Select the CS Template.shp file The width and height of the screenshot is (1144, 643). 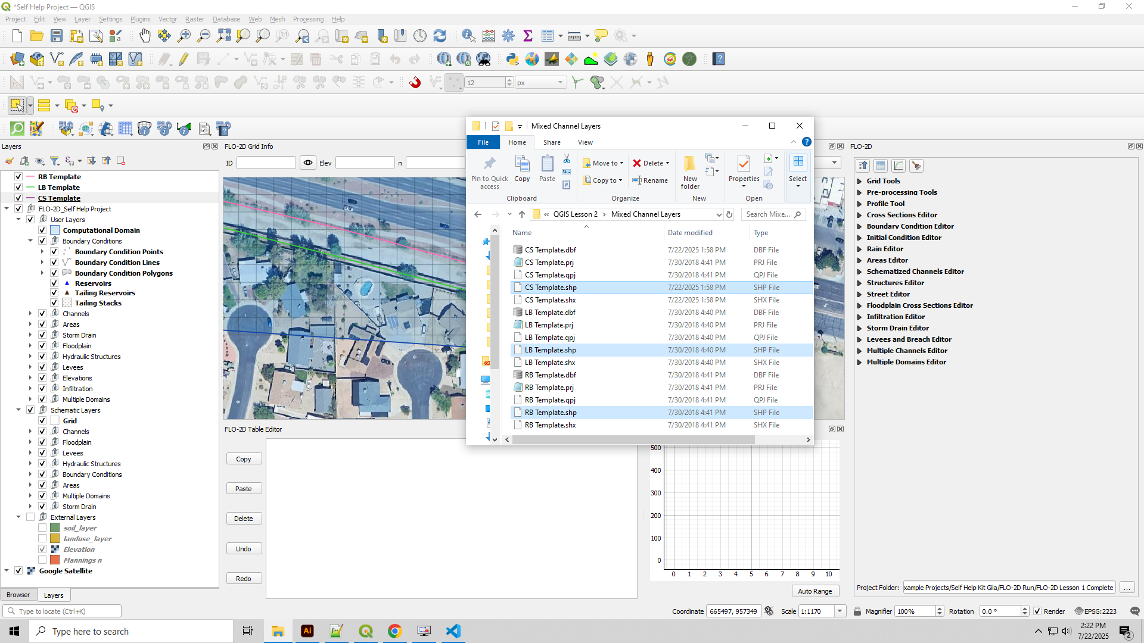point(550,288)
